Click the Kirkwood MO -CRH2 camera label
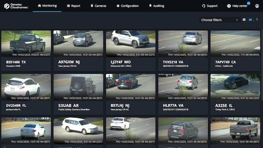The height and width of the screenshot is (148, 263). tap(121, 66)
